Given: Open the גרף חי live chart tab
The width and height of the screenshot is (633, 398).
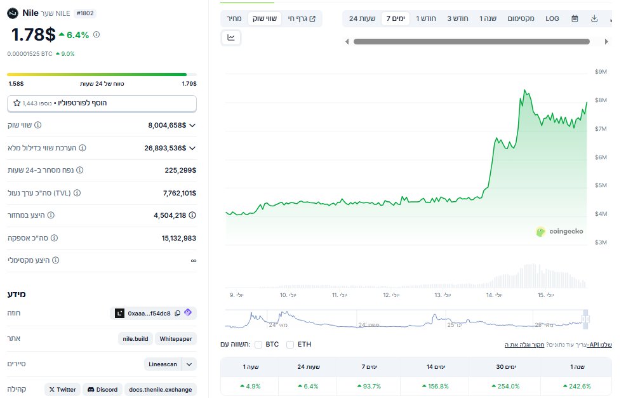Looking at the screenshot, I should click(302, 18).
